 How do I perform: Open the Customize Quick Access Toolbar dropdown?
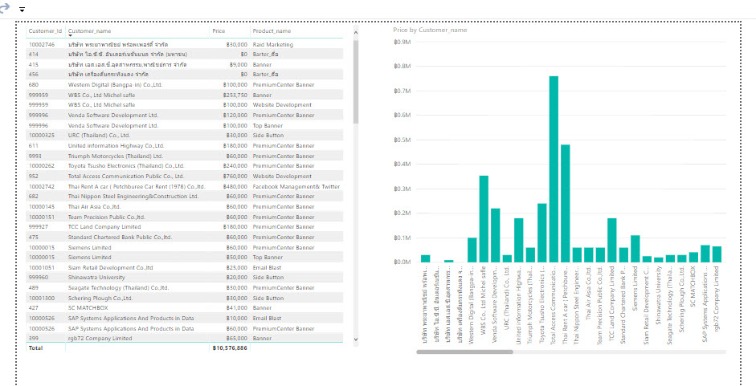pyautogui.click(x=22, y=10)
